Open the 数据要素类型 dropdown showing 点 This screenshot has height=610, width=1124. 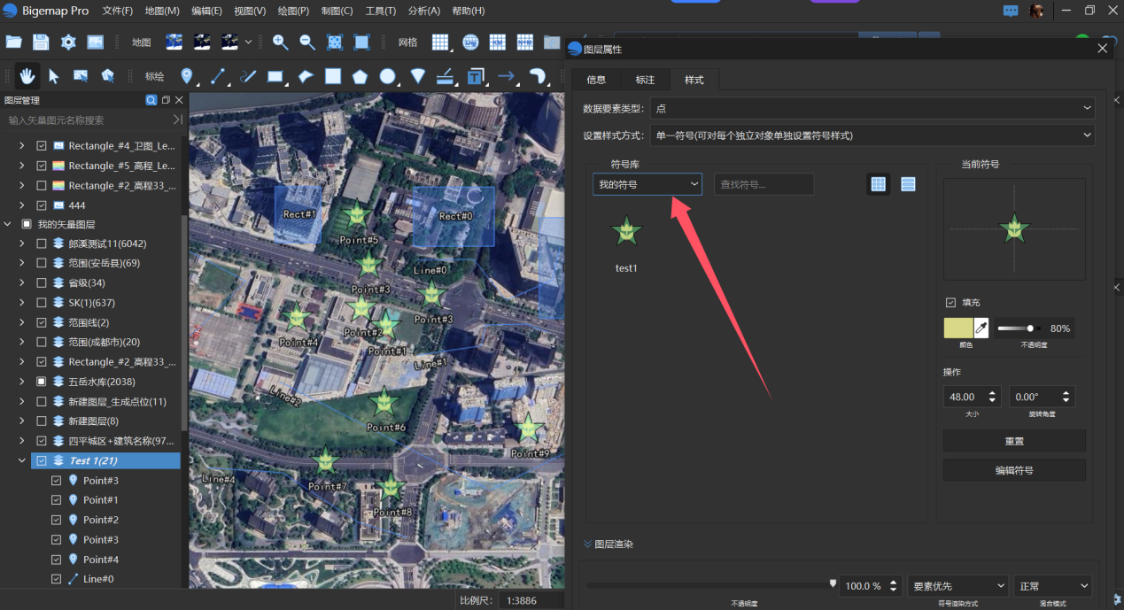pyautogui.click(x=872, y=108)
